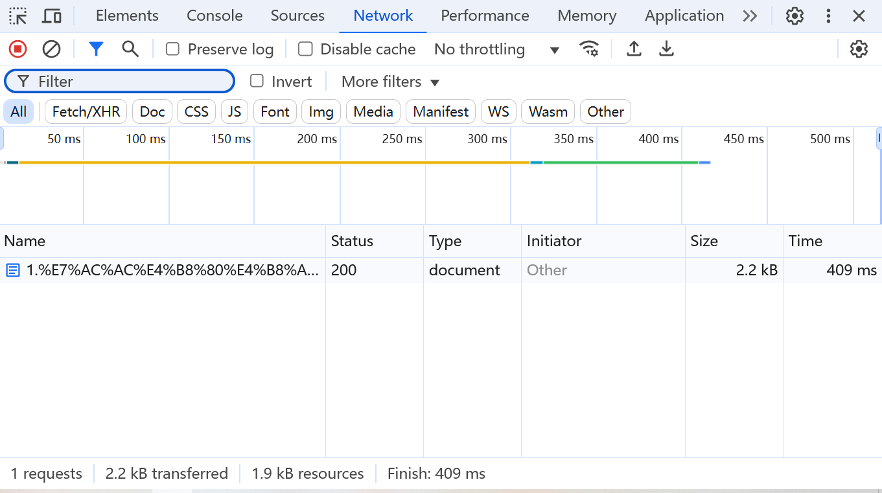The width and height of the screenshot is (882, 493).
Task: Switch to the Console tab
Action: pyautogui.click(x=215, y=16)
